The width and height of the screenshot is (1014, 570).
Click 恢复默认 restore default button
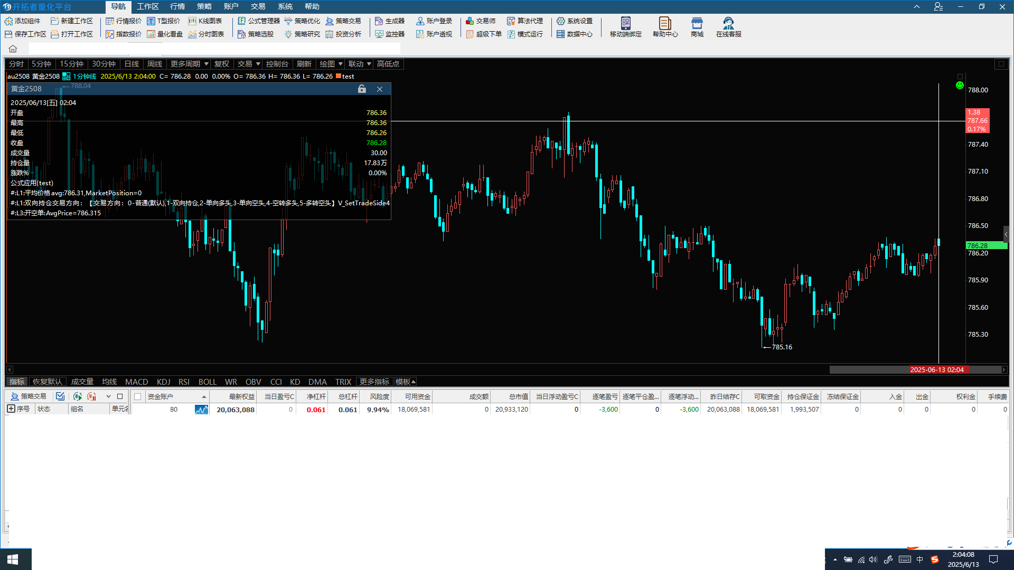pyautogui.click(x=48, y=382)
